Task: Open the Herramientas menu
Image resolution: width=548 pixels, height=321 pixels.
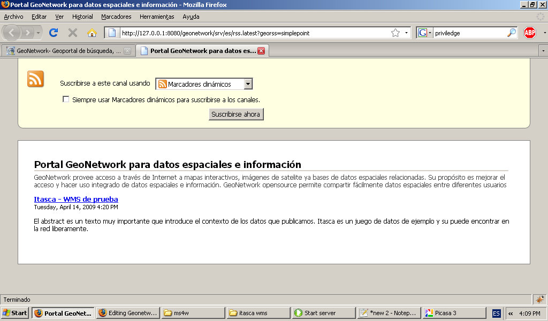Action: point(157,17)
